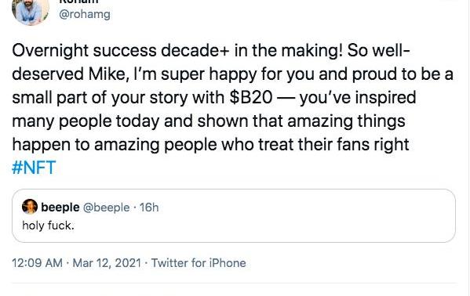Click the 'Twitter for iPhone' source link
Viewport: 470px width, 296px height.
click(199, 263)
